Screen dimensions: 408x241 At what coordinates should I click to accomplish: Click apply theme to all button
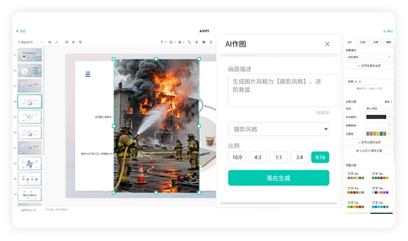coord(369,142)
